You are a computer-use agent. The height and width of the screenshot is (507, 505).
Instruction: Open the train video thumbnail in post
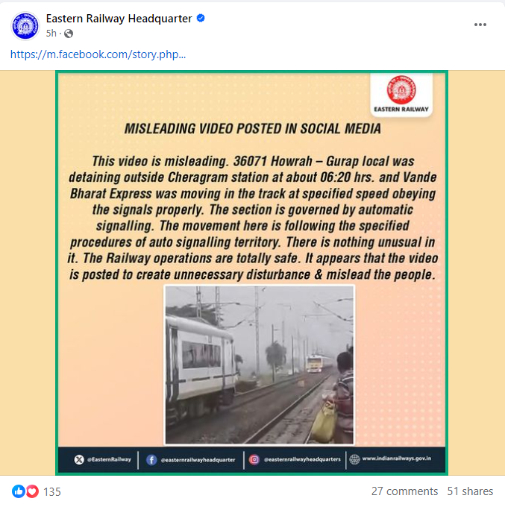click(x=260, y=365)
